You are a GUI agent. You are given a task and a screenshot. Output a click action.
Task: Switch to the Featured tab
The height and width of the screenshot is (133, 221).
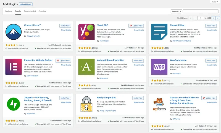click(x=9, y=11)
